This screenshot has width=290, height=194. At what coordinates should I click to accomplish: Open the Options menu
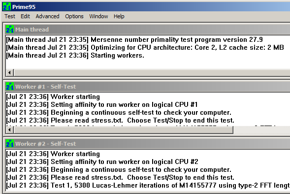click(x=74, y=16)
